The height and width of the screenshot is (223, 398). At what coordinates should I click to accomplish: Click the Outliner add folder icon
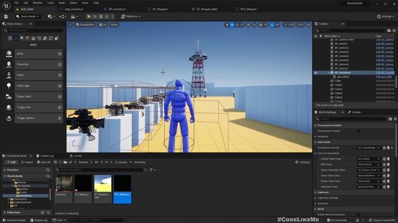click(389, 30)
